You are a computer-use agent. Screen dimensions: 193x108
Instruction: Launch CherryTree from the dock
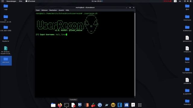pyautogui.click(x=93, y=105)
